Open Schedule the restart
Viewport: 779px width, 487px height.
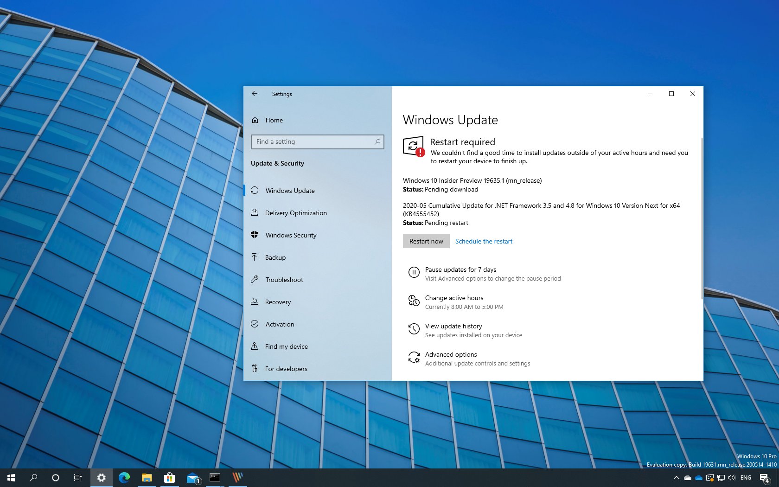click(x=484, y=241)
